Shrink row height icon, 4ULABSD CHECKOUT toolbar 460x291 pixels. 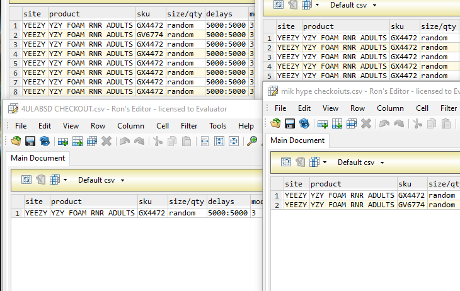click(x=234, y=141)
